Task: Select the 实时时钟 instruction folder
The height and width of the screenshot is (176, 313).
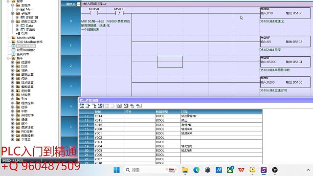Action: click(27, 115)
